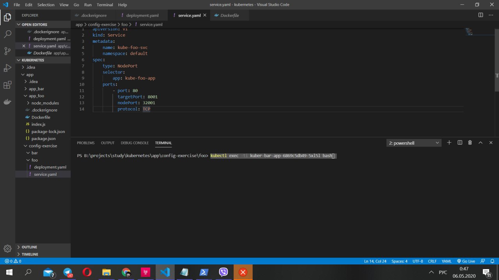The width and height of the screenshot is (499, 280).
Task: Expand the bar folder
Action: pos(43,153)
